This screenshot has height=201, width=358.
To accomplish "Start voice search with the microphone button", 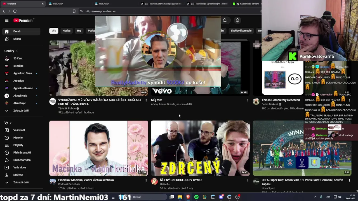I will coord(237,20).
